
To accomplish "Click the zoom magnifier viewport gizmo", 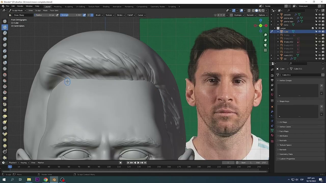I will click(x=265, y=35).
